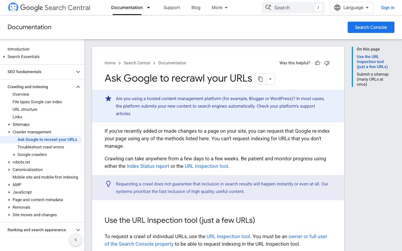Click the Sign in link
The width and height of the screenshot is (402, 251).
[388, 8]
